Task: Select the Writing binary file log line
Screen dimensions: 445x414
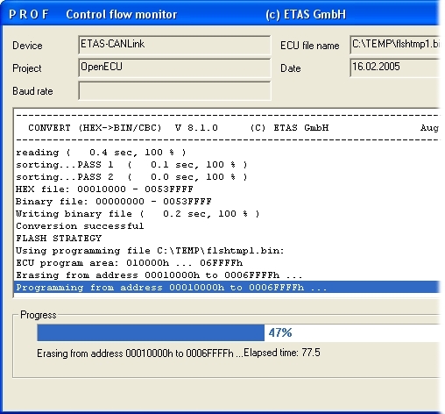Action: pyautogui.click(x=227, y=214)
